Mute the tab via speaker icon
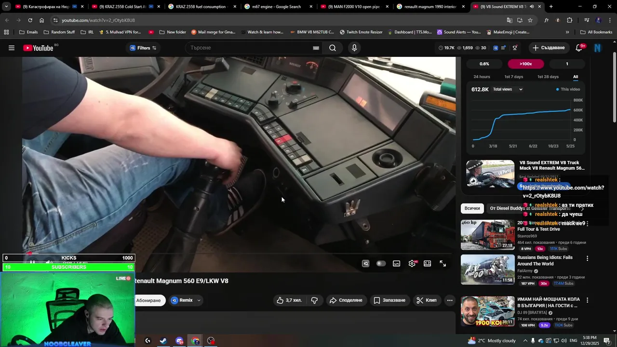The height and width of the screenshot is (347, 617). click(x=532, y=7)
